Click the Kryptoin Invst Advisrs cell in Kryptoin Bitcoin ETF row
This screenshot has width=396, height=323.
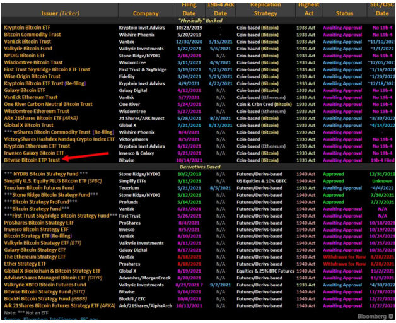tap(142, 28)
